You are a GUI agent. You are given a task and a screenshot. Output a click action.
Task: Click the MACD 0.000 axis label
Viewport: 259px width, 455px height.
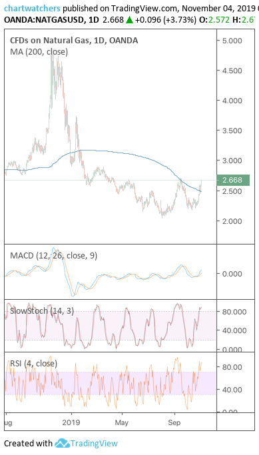click(x=232, y=274)
